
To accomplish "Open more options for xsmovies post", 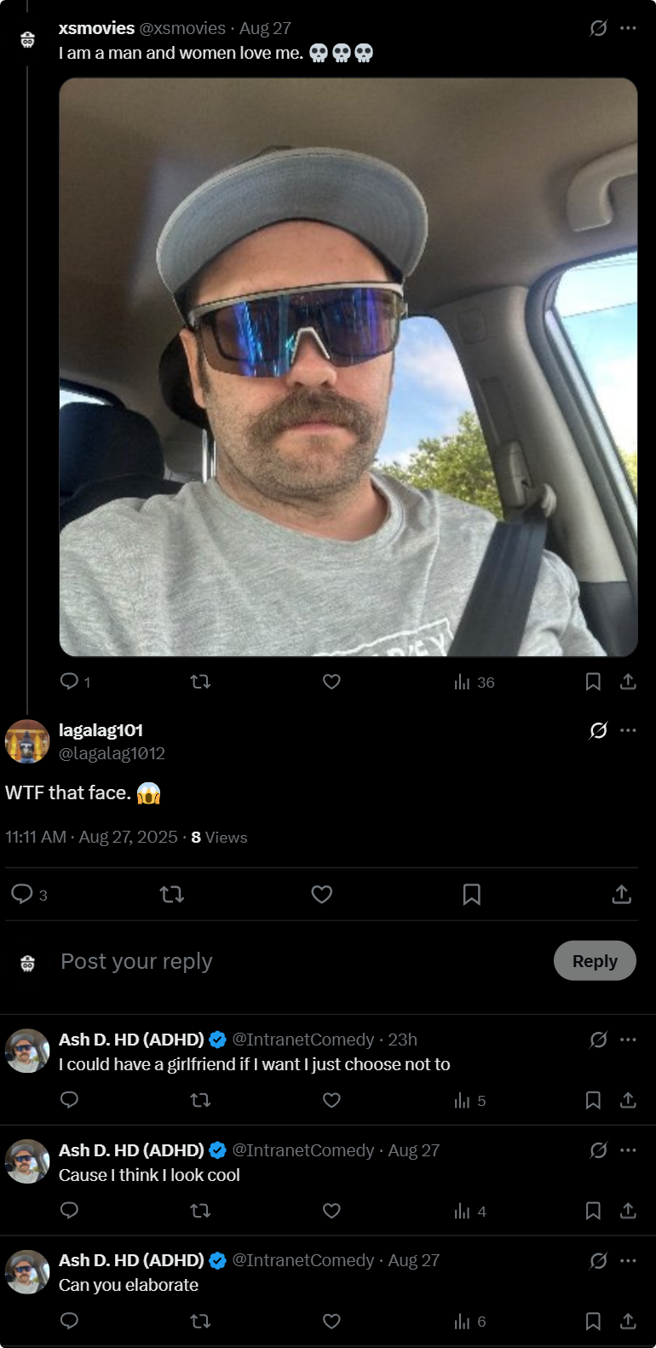I will click(x=628, y=28).
